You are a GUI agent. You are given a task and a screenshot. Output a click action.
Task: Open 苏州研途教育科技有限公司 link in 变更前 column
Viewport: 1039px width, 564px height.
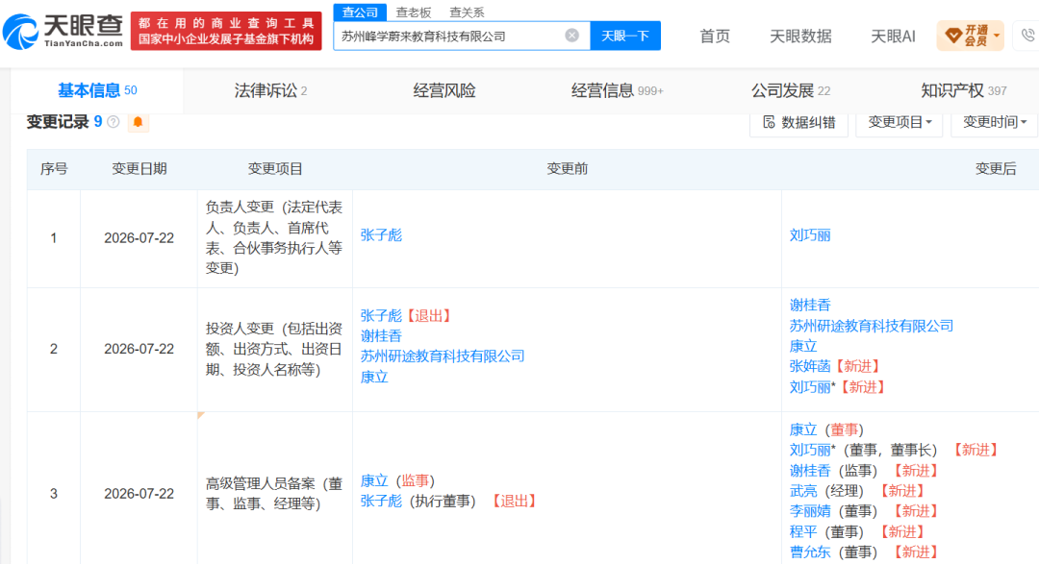[x=442, y=356]
